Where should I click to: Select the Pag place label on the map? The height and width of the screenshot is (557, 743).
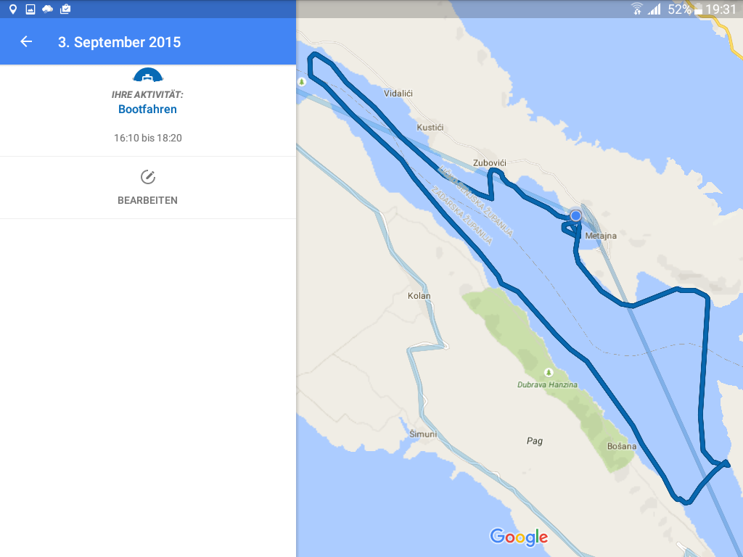point(535,441)
